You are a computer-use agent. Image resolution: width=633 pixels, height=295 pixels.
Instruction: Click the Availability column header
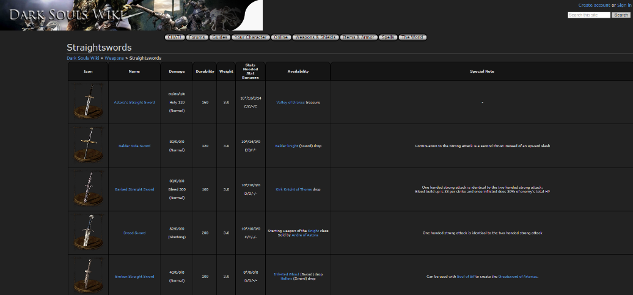298,71
